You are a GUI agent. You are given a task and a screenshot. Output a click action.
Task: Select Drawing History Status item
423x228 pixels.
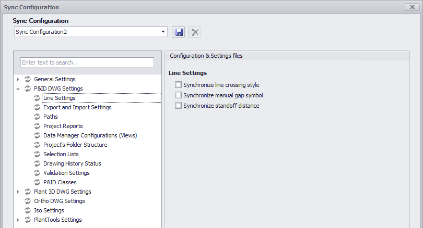coord(72,163)
